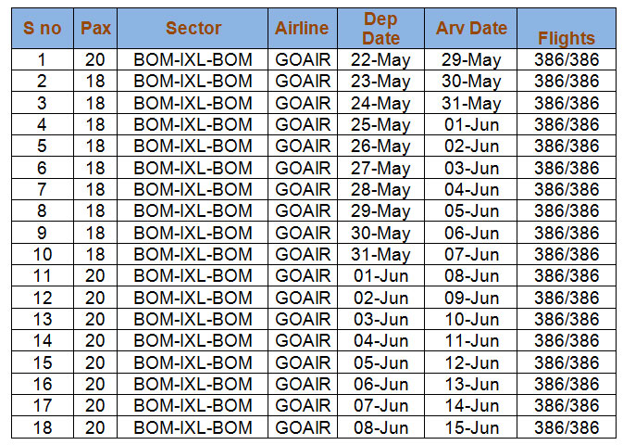The height and width of the screenshot is (445, 623).
Task: Select the 'Pax' column header
Action: [x=95, y=28]
